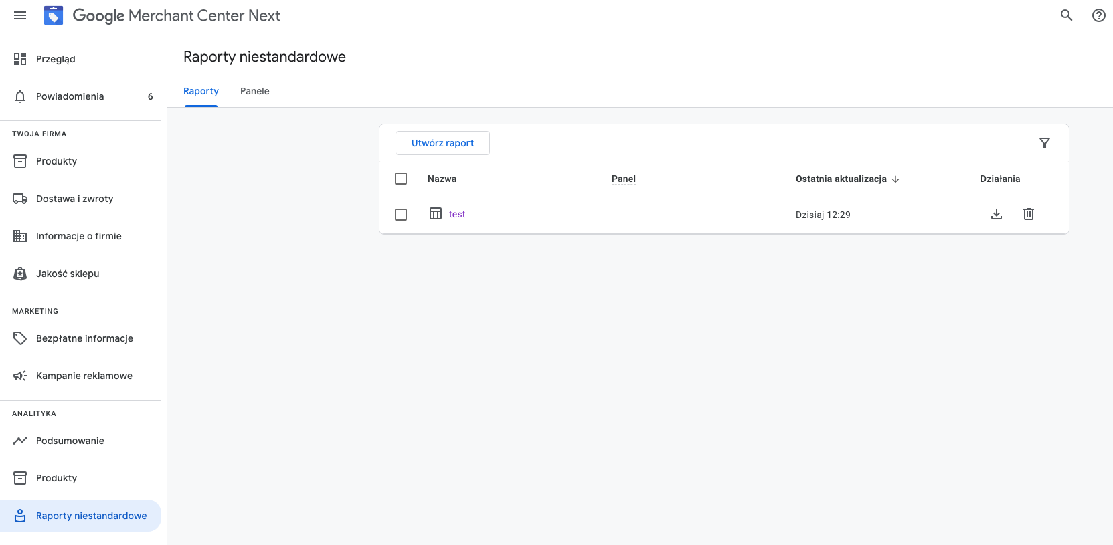1113x545 pixels.
Task: Click the Dostawa i zwroty truck icon
Action: pyautogui.click(x=20, y=199)
